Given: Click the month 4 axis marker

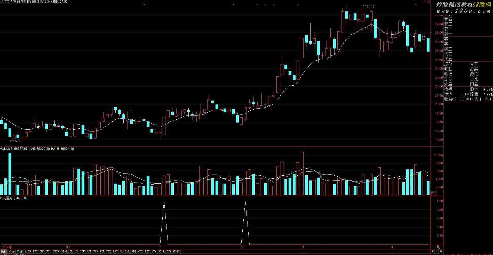Looking at the screenshot, I should click(392, 247).
